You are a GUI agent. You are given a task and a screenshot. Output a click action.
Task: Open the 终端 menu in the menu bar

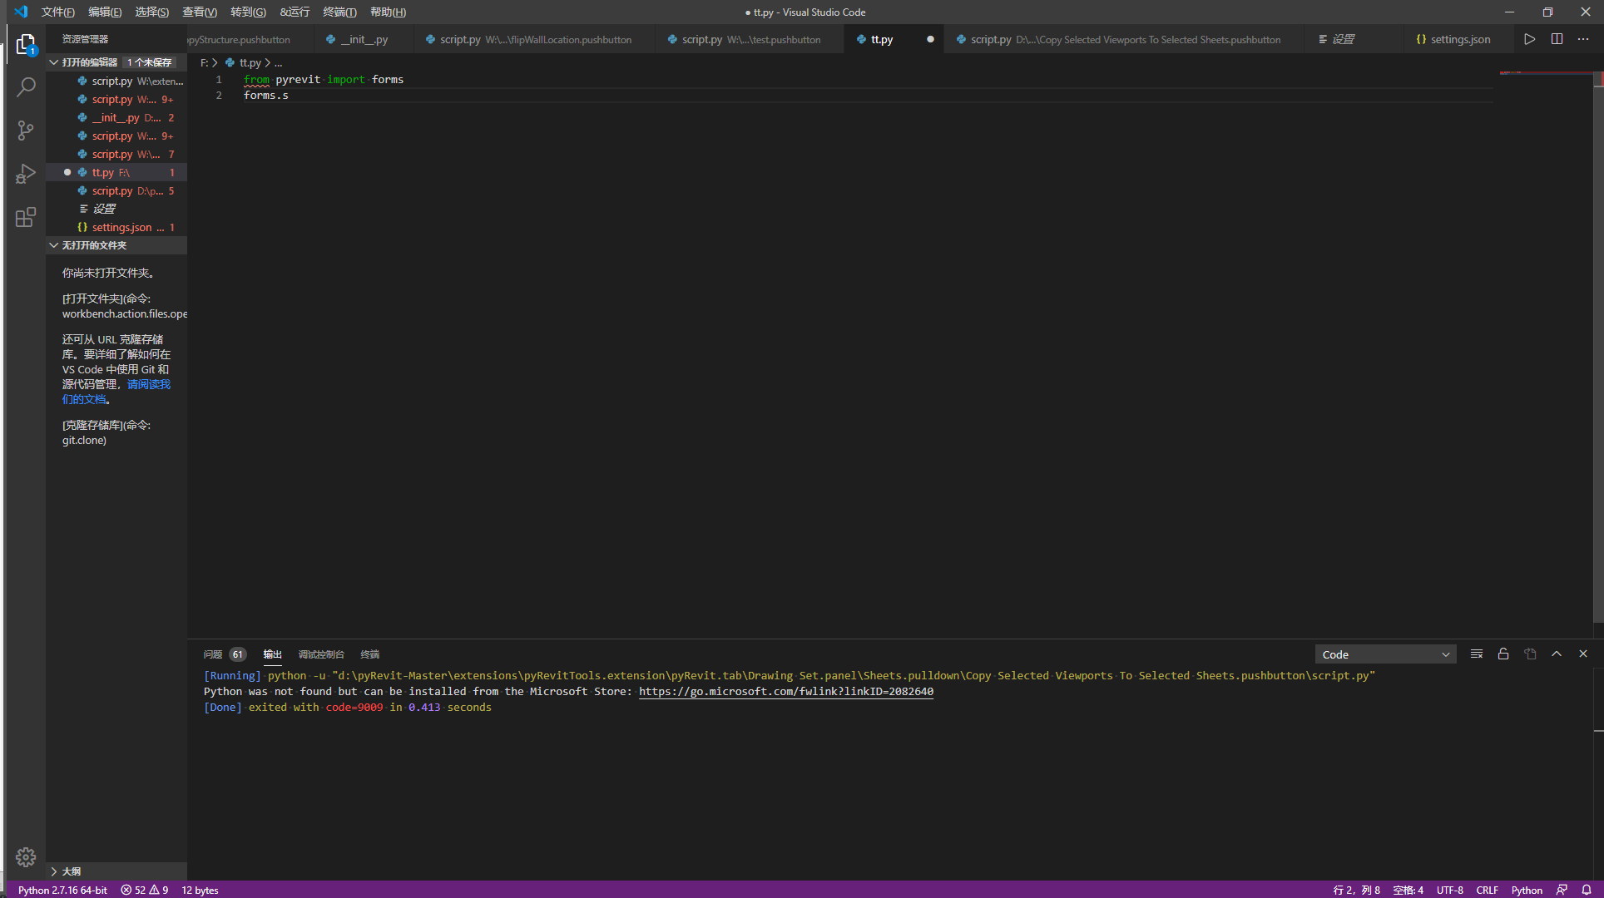(x=339, y=12)
